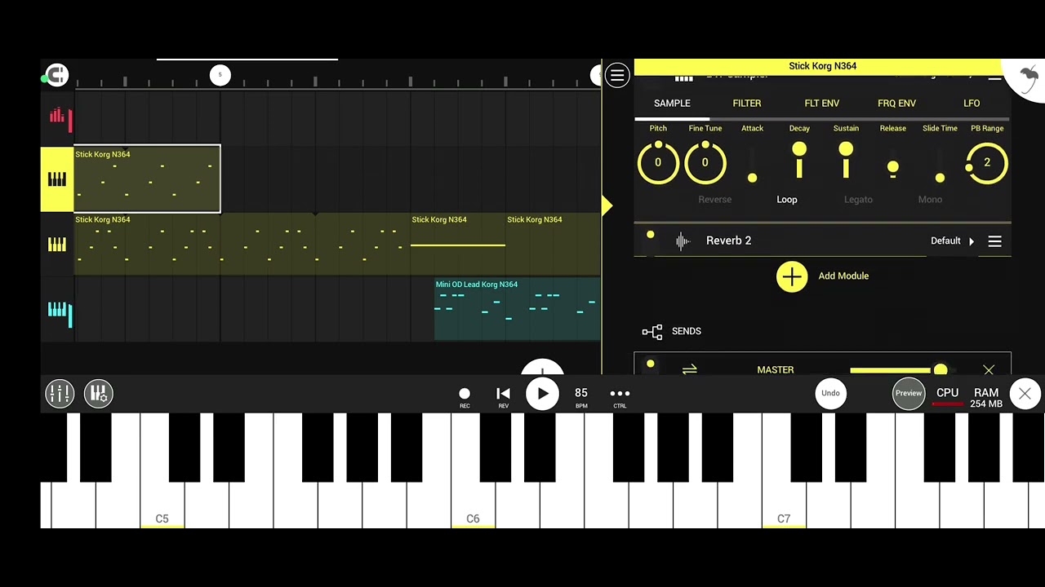Open the Default preset selector
1045x587 pixels.
(952, 241)
